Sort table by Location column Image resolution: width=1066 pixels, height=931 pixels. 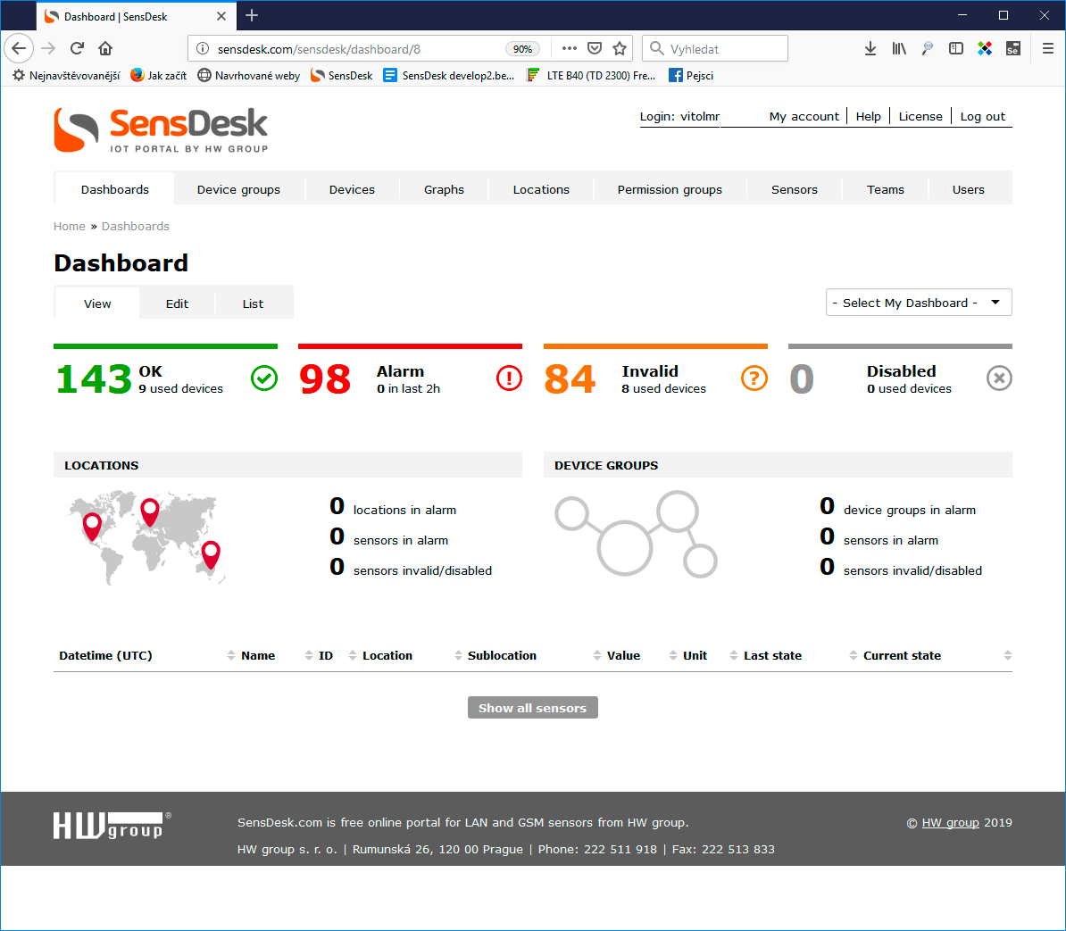coord(387,655)
